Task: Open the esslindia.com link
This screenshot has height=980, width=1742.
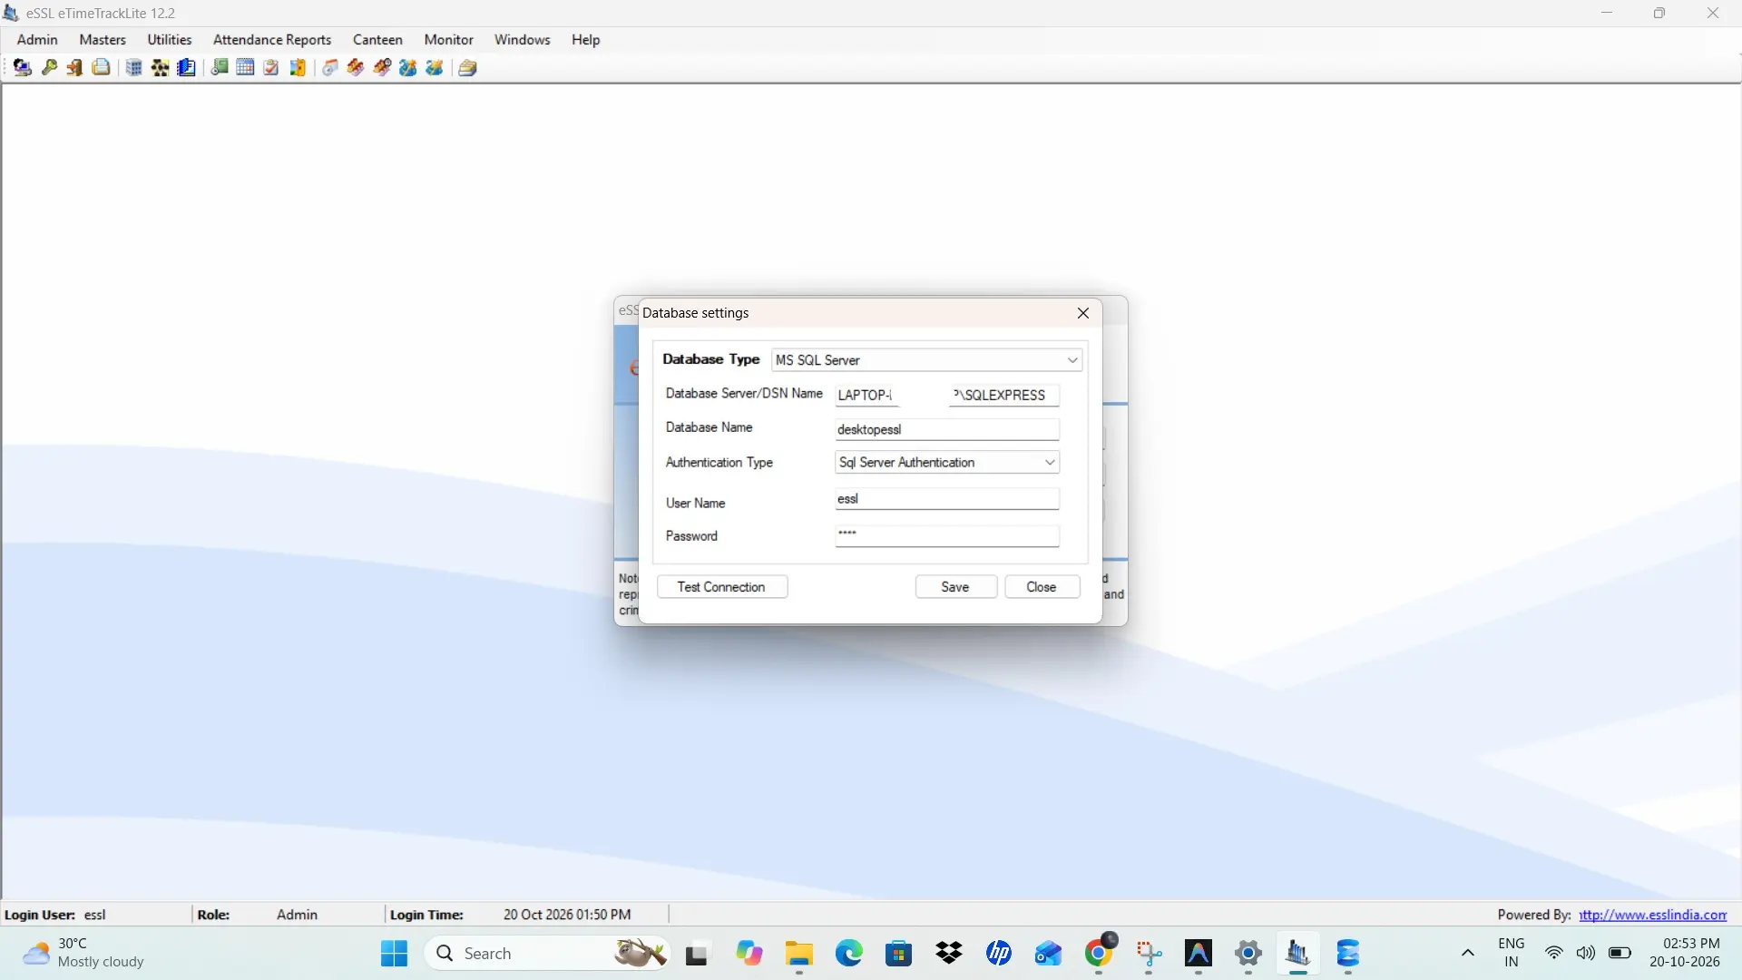Action: (1653, 915)
